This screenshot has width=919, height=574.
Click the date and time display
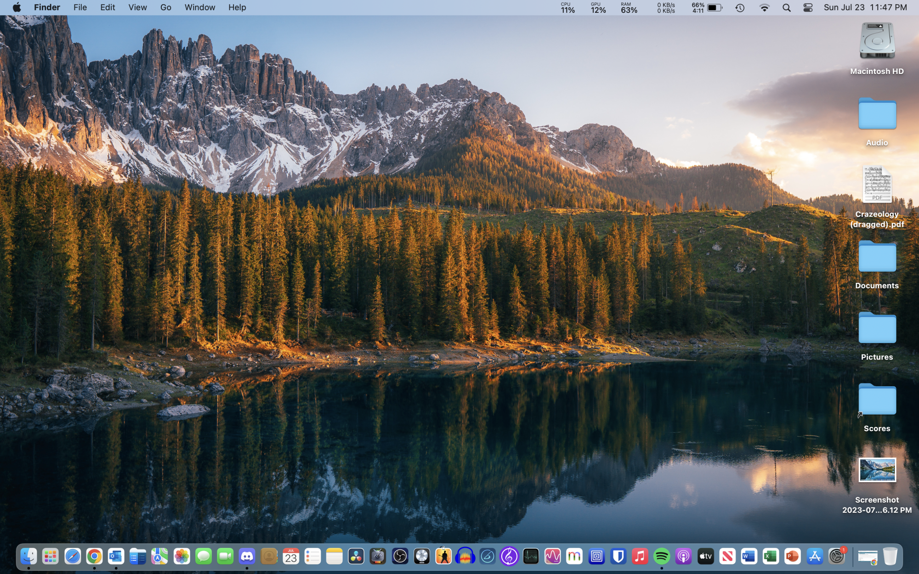click(x=865, y=7)
